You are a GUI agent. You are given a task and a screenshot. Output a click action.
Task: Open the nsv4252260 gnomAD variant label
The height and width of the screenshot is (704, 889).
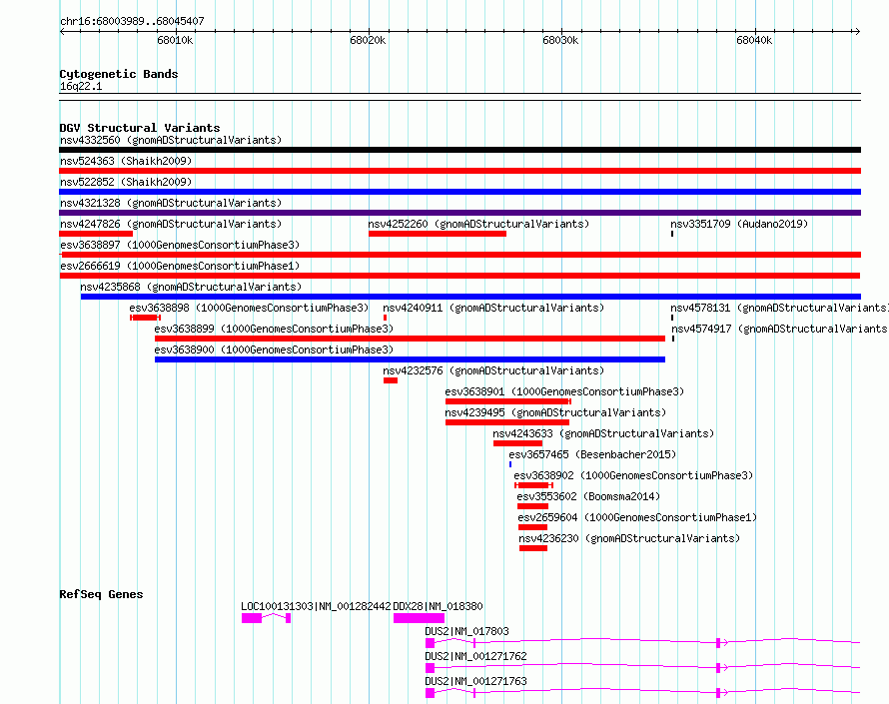[478, 224]
